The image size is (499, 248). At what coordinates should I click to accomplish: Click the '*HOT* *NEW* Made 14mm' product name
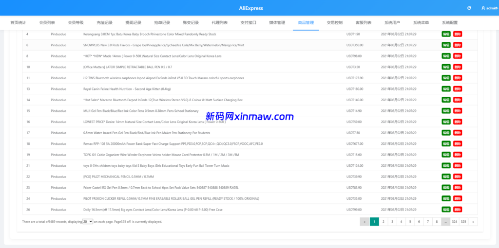[152, 56]
